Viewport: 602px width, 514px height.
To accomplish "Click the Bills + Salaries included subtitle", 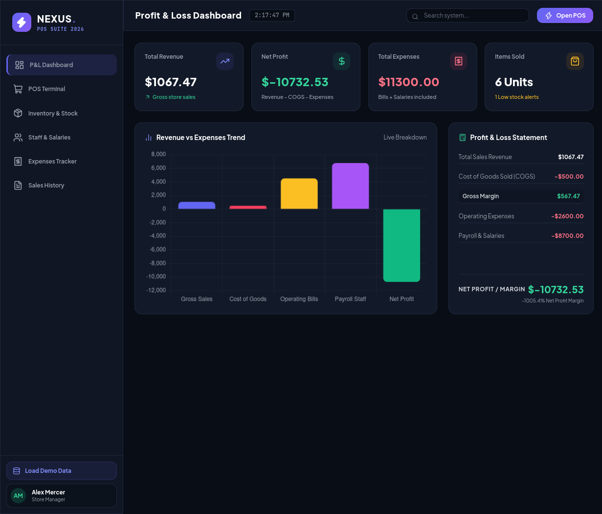I will click(407, 97).
